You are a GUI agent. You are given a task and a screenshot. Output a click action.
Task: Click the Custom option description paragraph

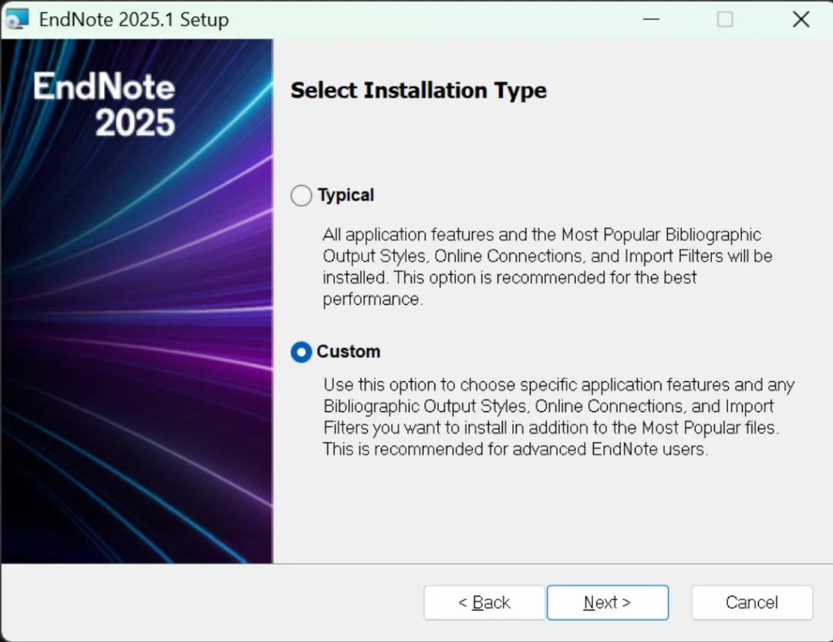(x=555, y=417)
